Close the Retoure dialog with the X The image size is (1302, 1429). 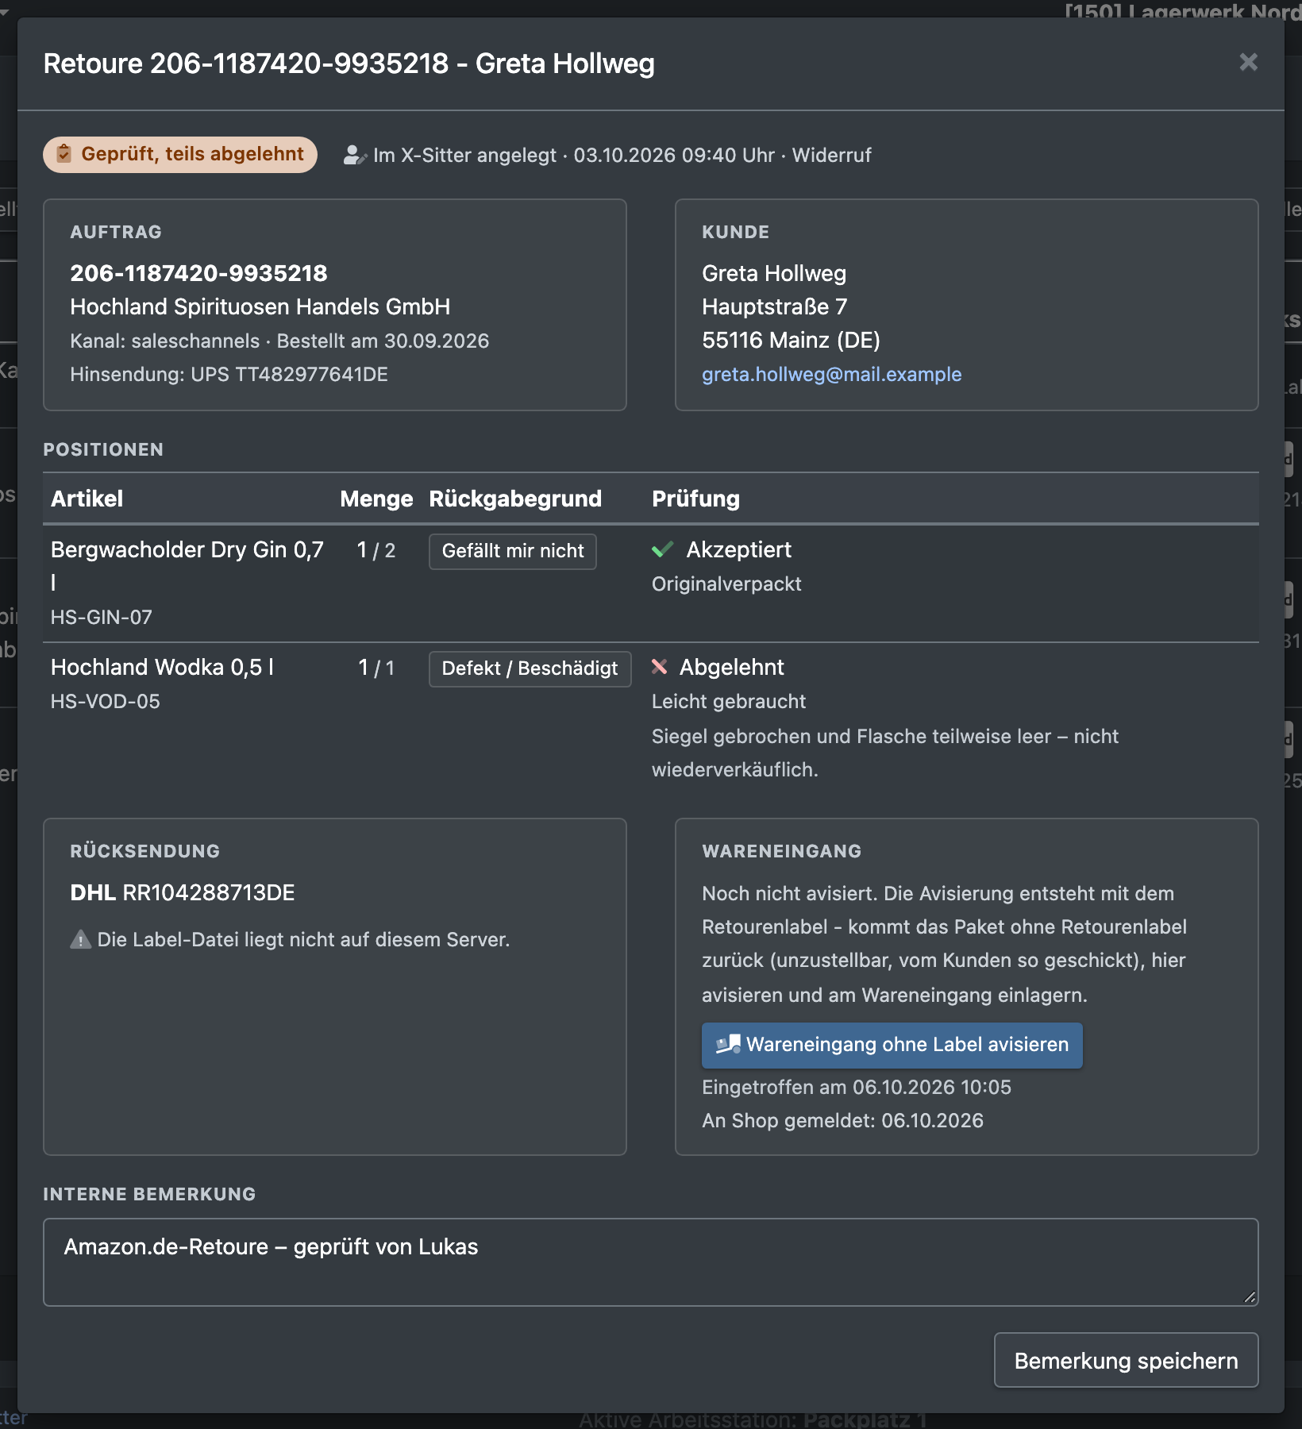1248,62
